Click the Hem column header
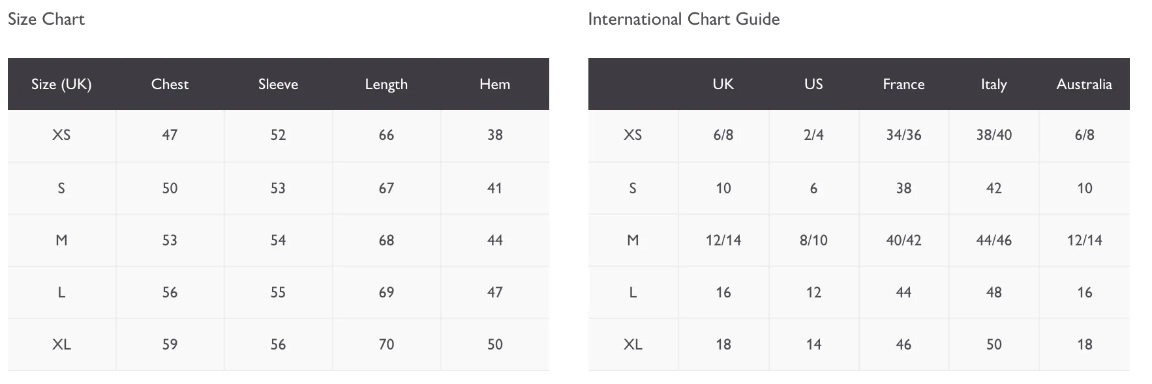Screen dimensions: 1152x384 [494, 84]
